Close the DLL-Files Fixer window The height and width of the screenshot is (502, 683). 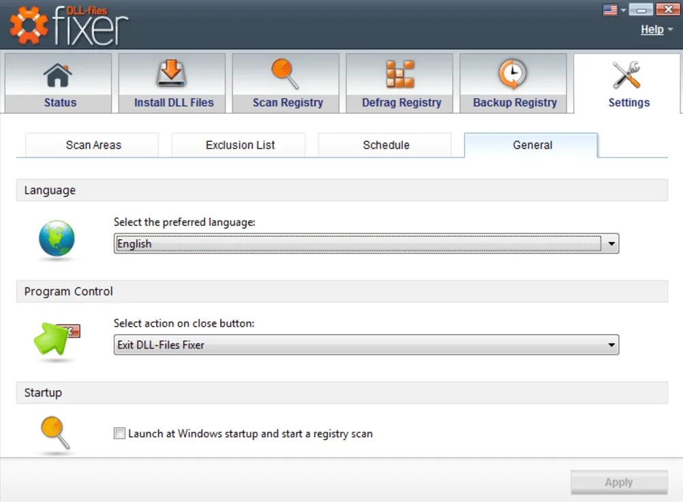[667, 10]
